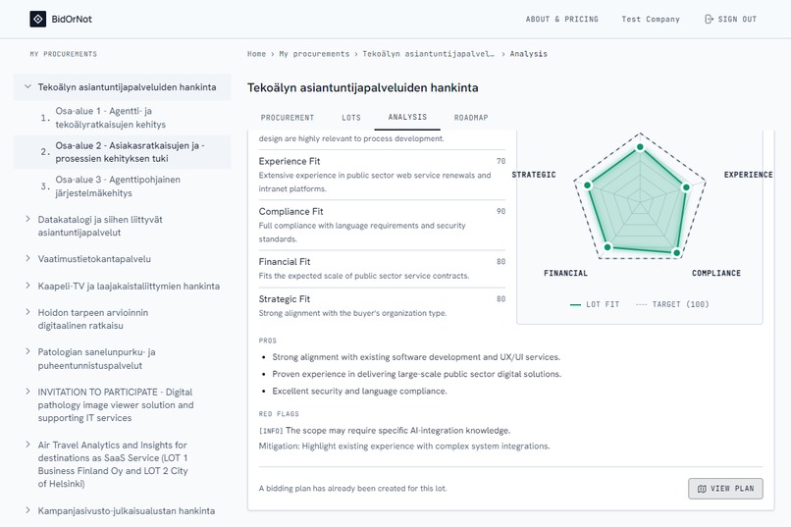Screen dimensions: 791x527
Task: Click the BidOrNot brand name
Action: (x=72, y=20)
